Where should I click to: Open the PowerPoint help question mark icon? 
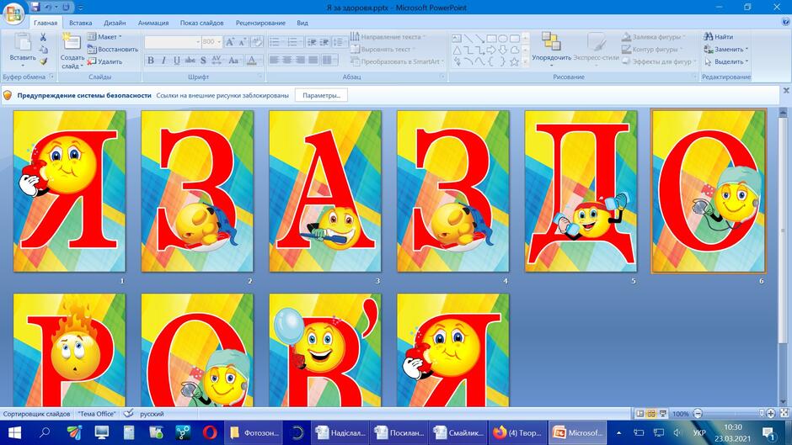point(785,22)
